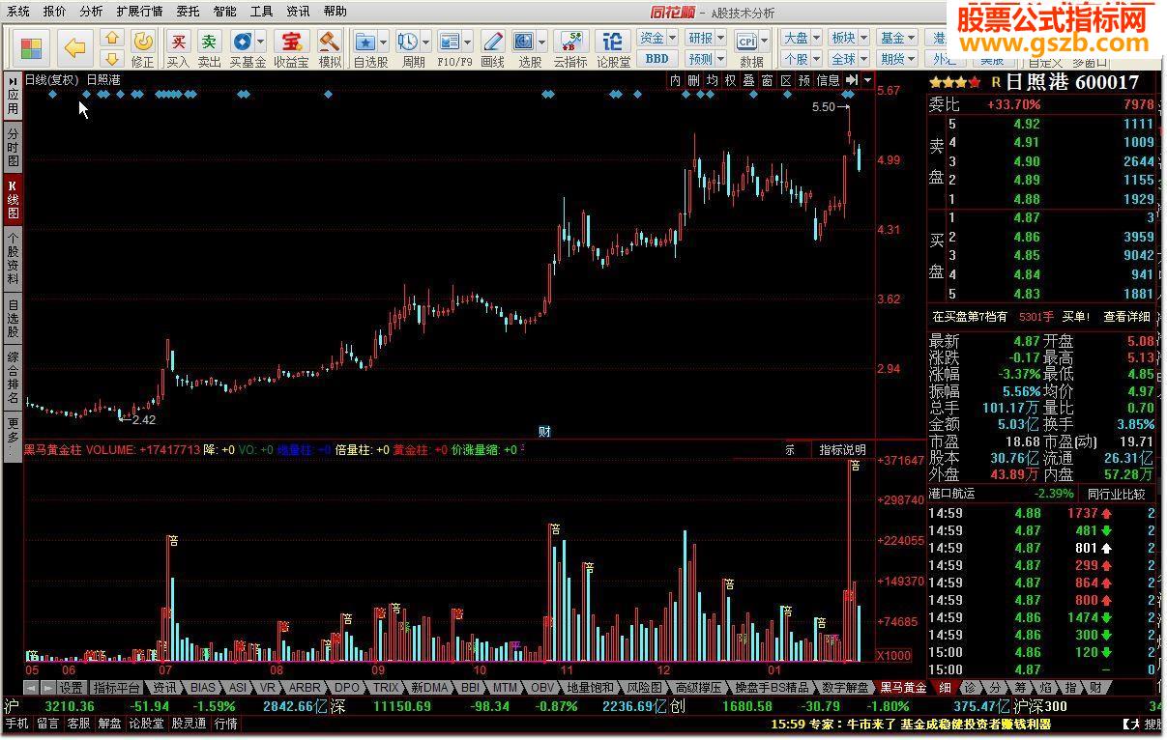
Task: Click the yellow down arrow in toolbar
Action: click(x=112, y=59)
